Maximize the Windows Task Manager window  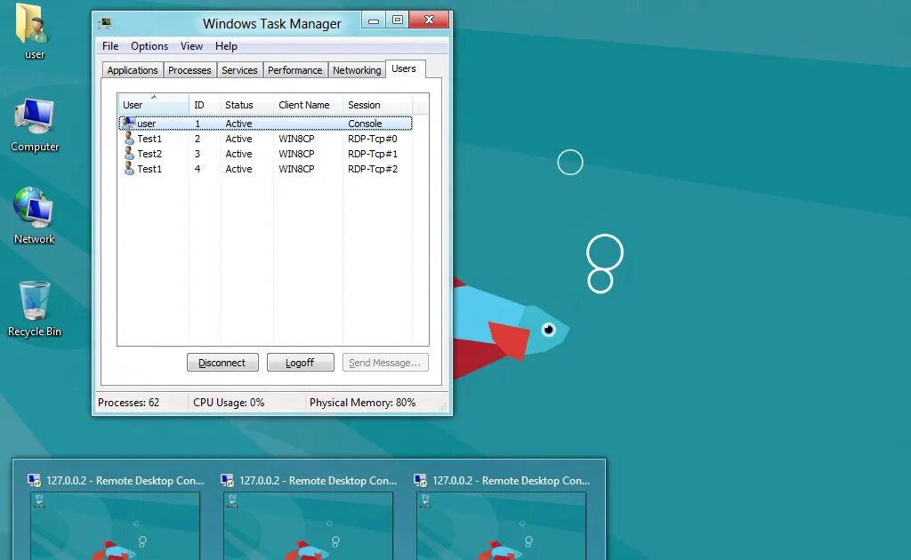point(398,20)
